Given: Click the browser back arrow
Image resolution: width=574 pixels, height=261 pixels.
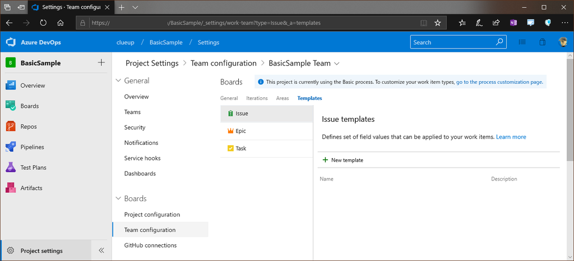Looking at the screenshot, I should pos(10,22).
